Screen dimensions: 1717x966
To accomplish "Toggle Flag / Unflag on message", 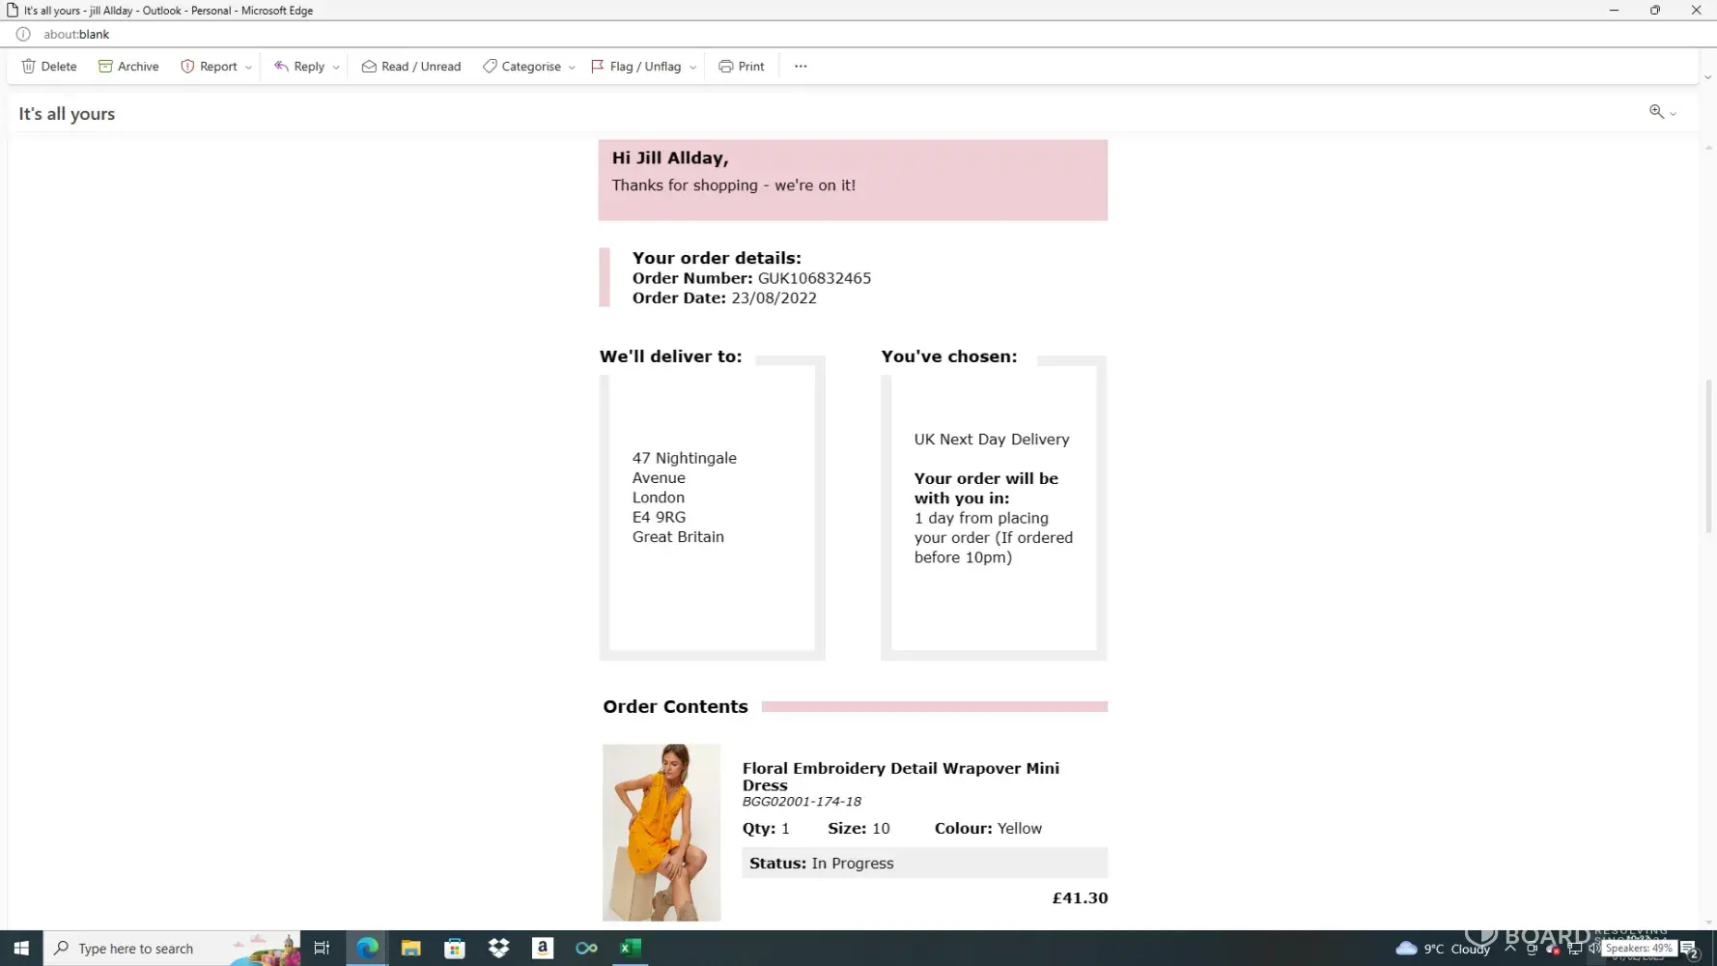I will click(635, 67).
